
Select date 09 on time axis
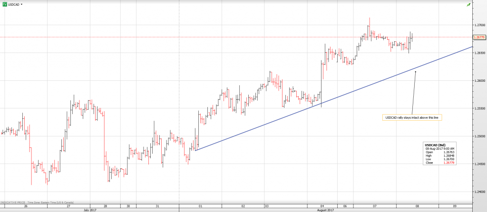click(x=455, y=206)
